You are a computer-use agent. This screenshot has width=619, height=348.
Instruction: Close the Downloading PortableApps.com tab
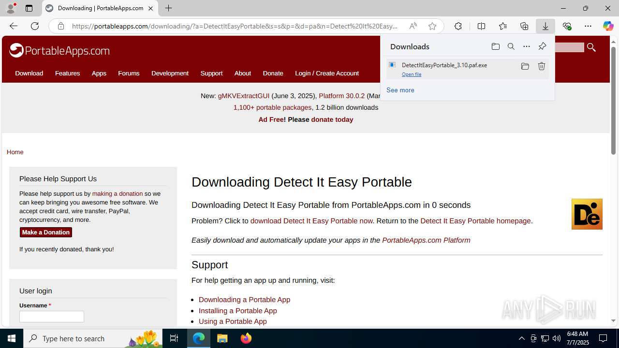(x=150, y=8)
